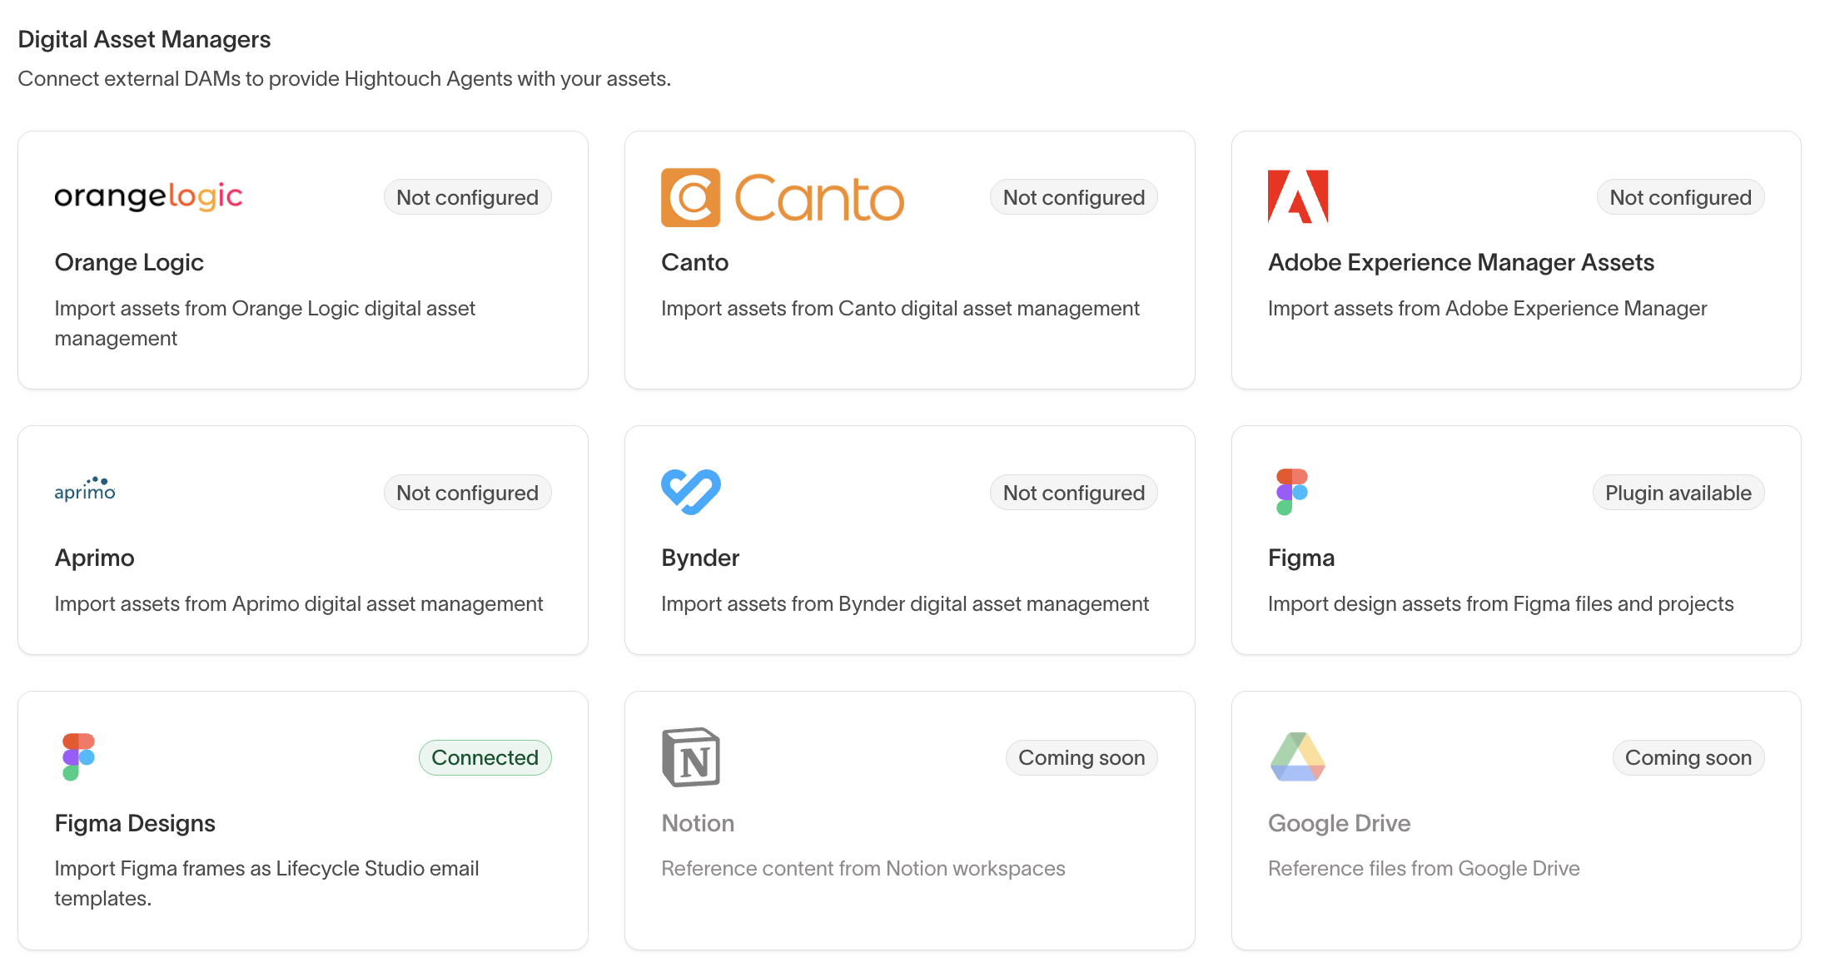Click Canto's Not configured badge
The width and height of the screenshot is (1825, 977).
[x=1074, y=197]
